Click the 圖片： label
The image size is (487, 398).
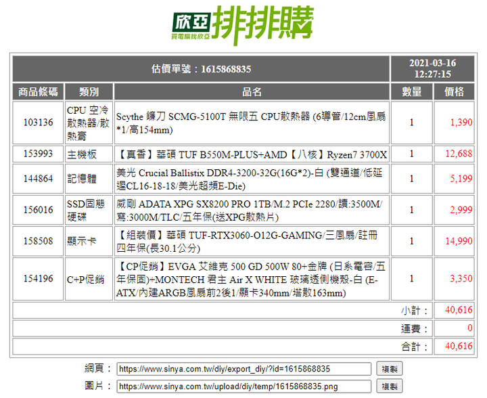(x=98, y=386)
